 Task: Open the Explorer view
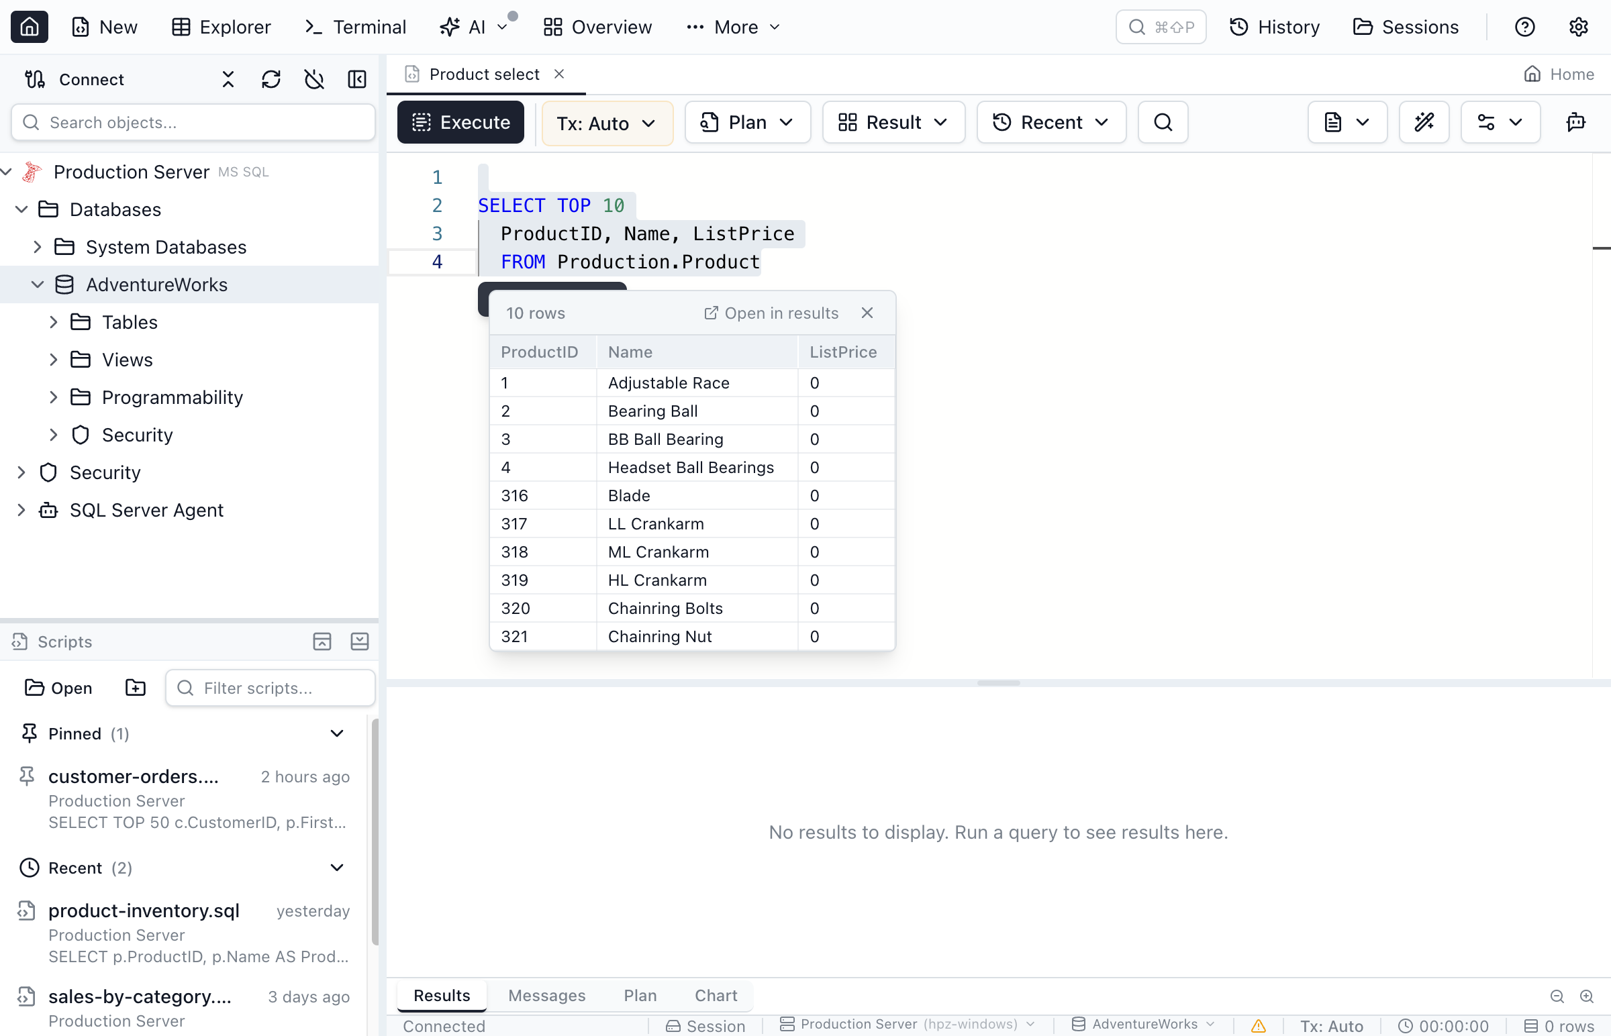(x=222, y=27)
